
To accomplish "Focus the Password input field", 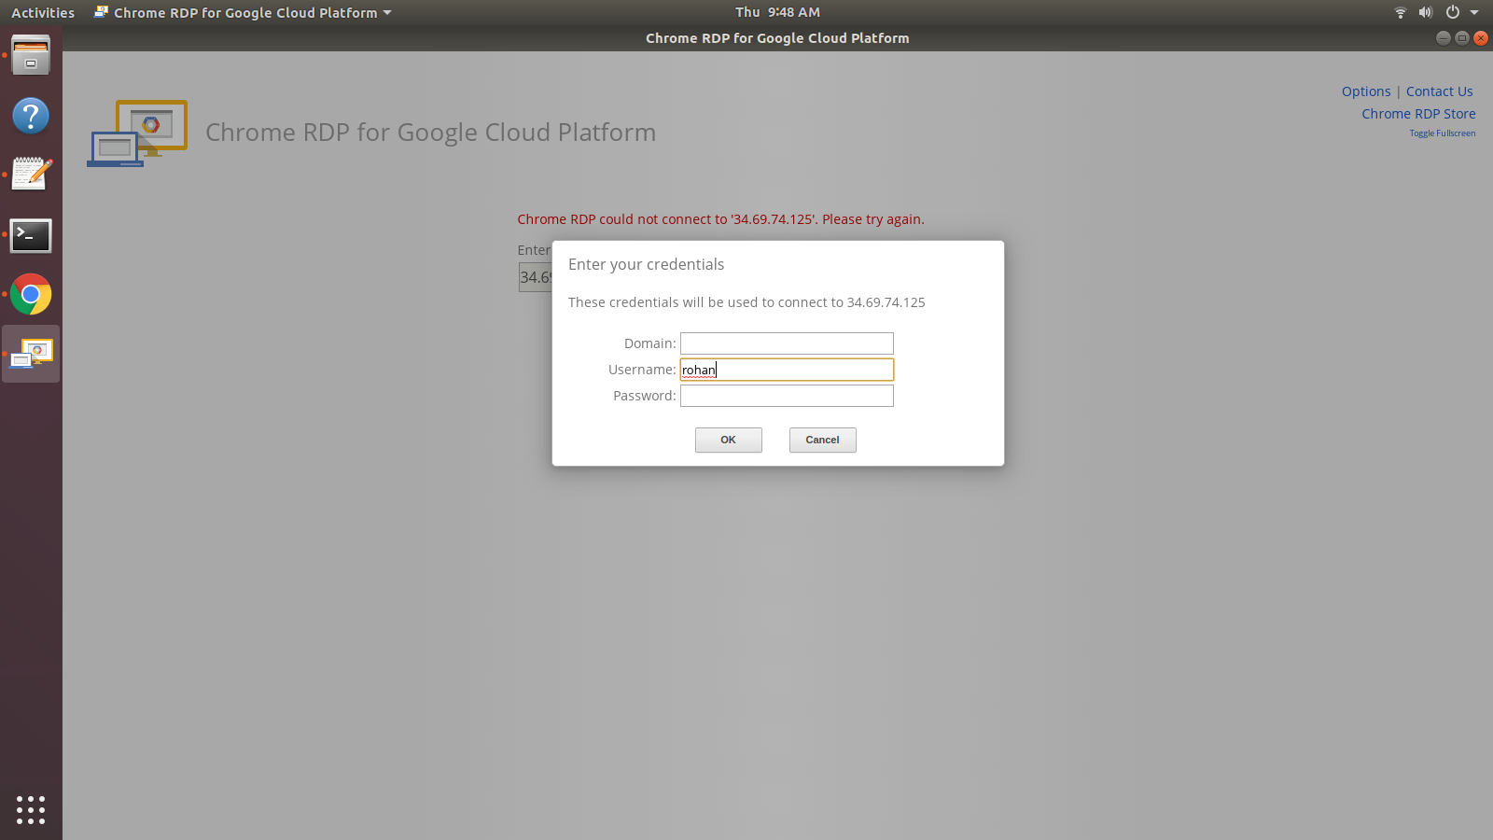I will point(787,396).
